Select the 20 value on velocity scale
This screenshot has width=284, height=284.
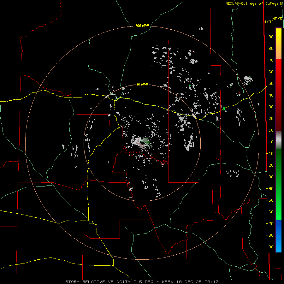coord(271,119)
